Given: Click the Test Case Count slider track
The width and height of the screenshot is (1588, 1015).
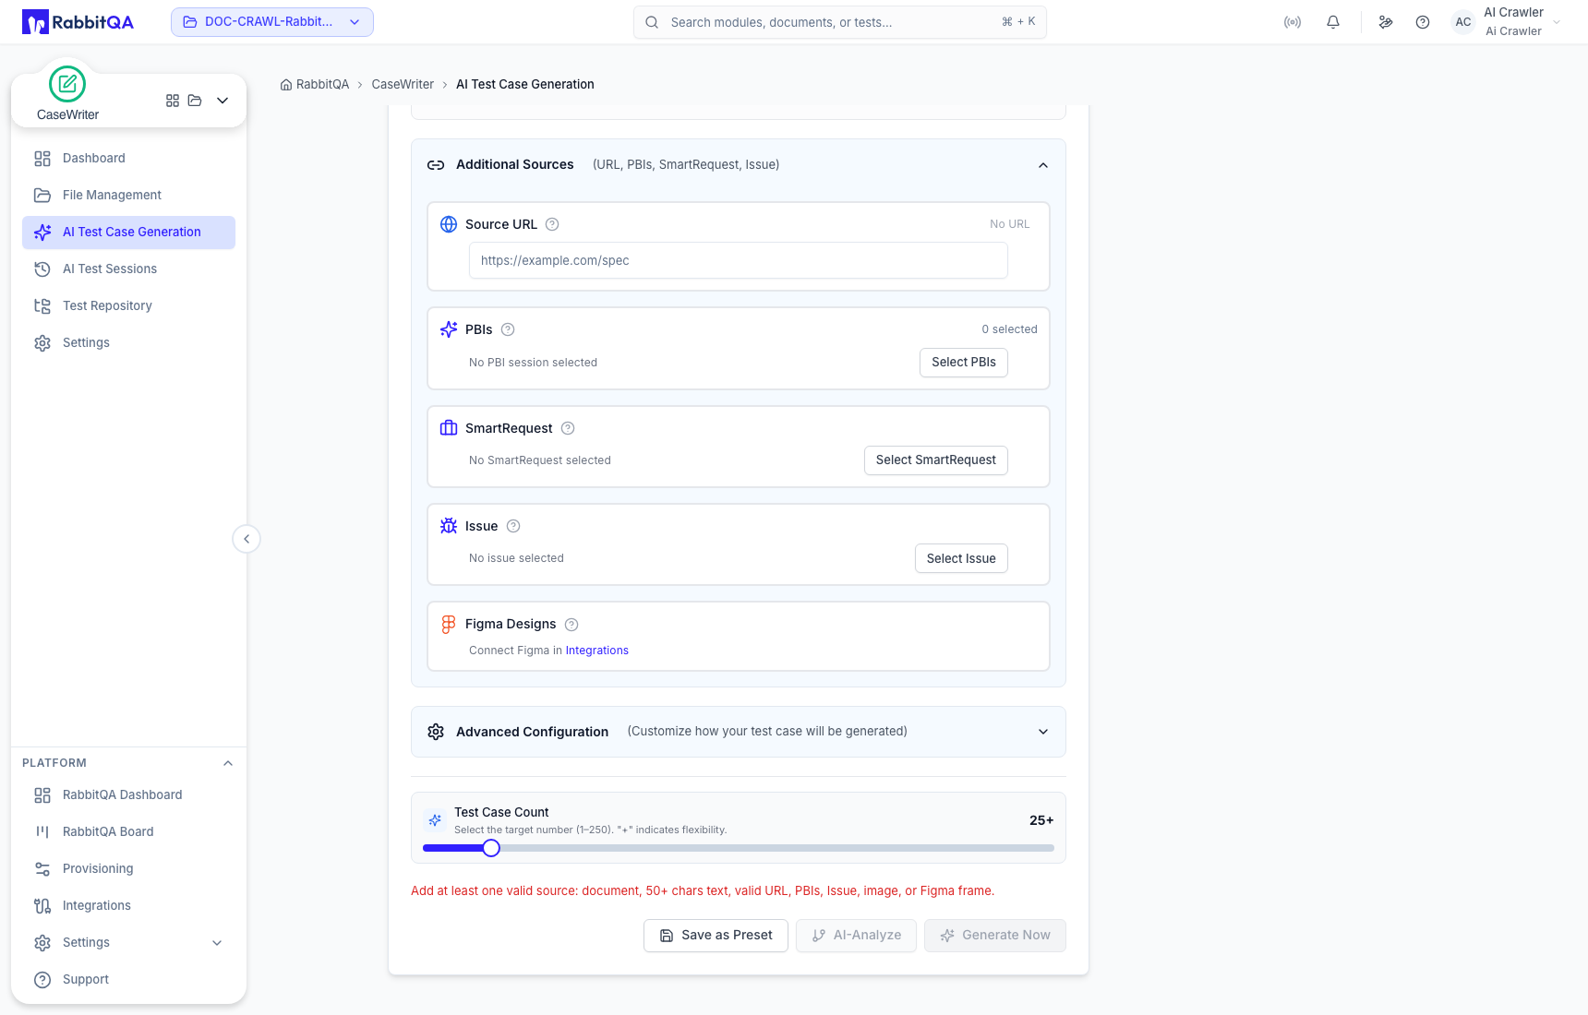Looking at the screenshot, I should pyautogui.click(x=739, y=848).
